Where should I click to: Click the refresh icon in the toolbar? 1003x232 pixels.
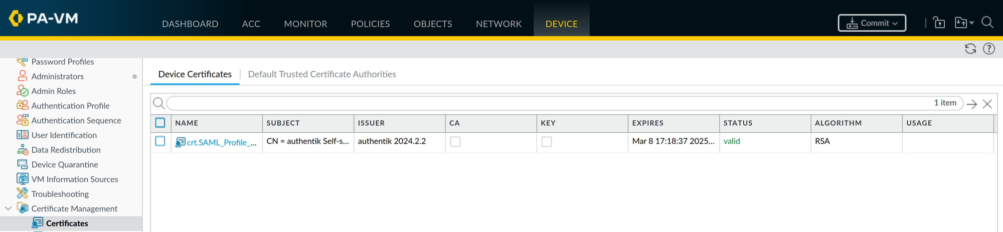click(970, 48)
